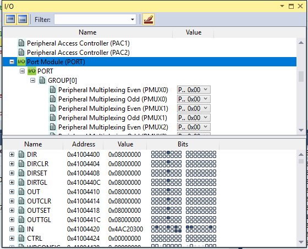Click the Address column header
The width and height of the screenshot is (308, 249).
click(84, 144)
